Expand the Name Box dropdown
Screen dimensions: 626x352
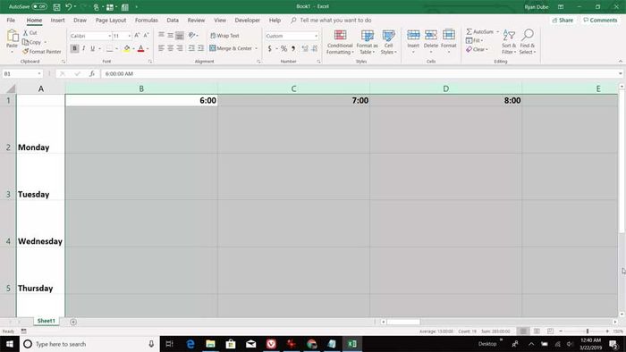(x=39, y=74)
